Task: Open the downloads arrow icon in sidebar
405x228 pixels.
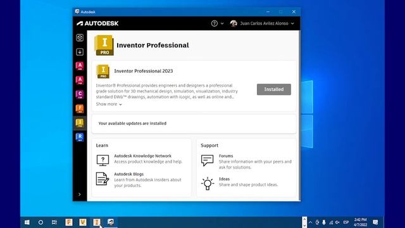Action: 80,52
